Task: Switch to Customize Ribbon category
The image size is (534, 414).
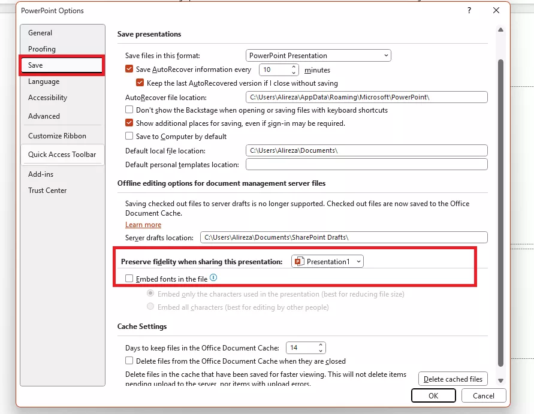Action: 57,136
